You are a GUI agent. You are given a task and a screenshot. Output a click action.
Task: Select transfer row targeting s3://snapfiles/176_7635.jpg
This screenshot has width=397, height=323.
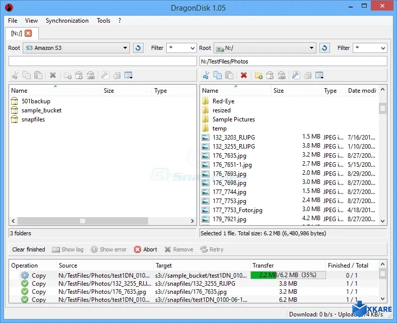point(194,292)
